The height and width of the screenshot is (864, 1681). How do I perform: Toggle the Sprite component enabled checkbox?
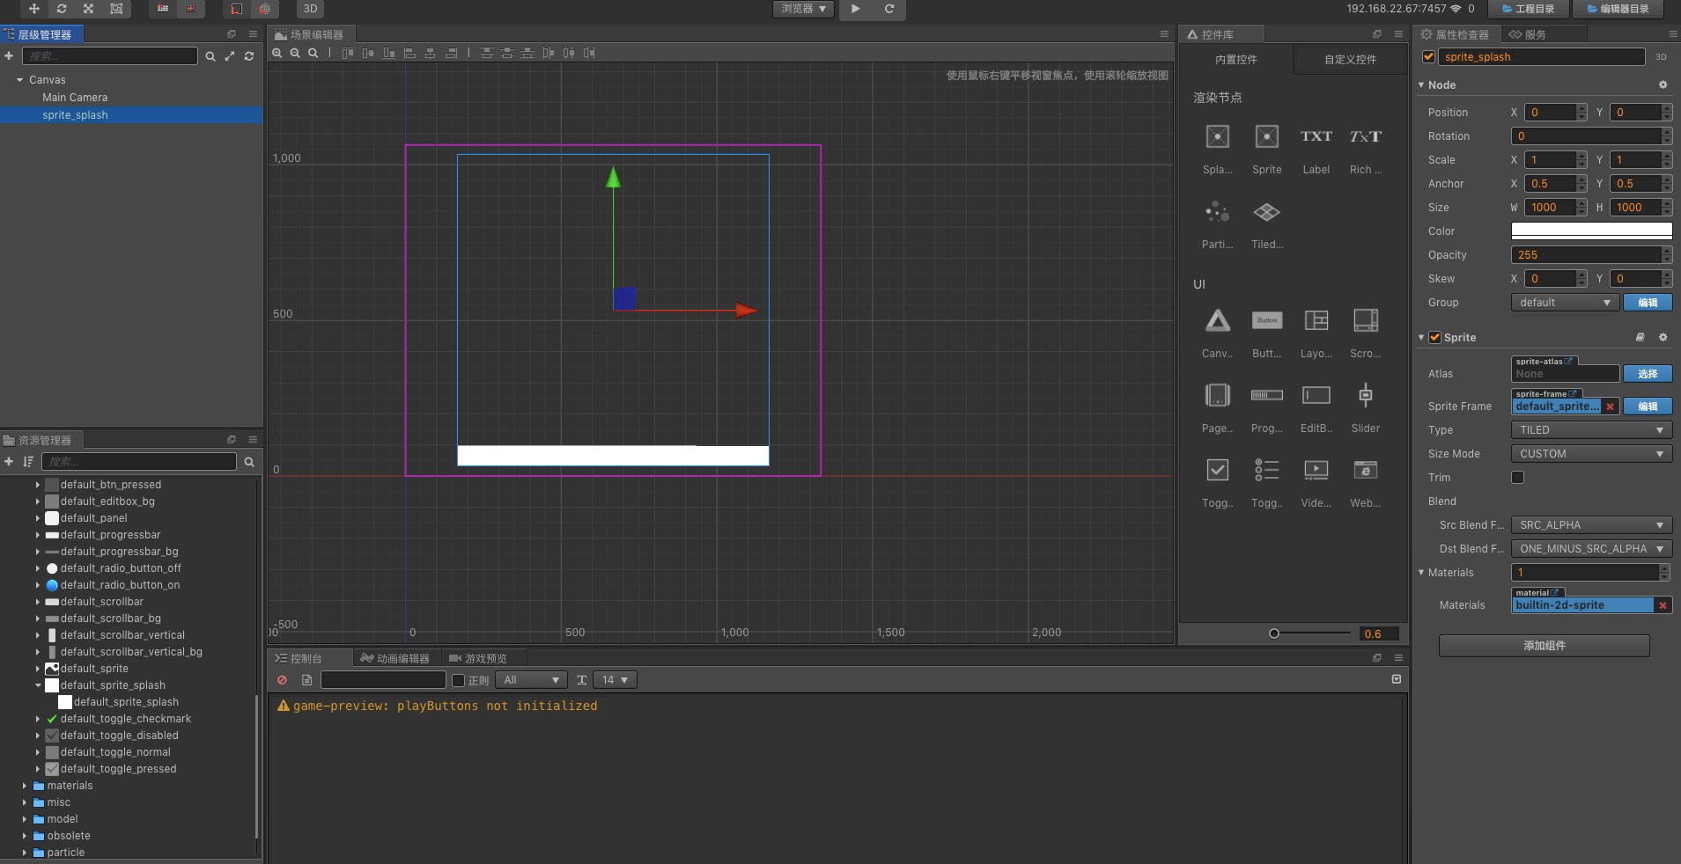(1434, 338)
